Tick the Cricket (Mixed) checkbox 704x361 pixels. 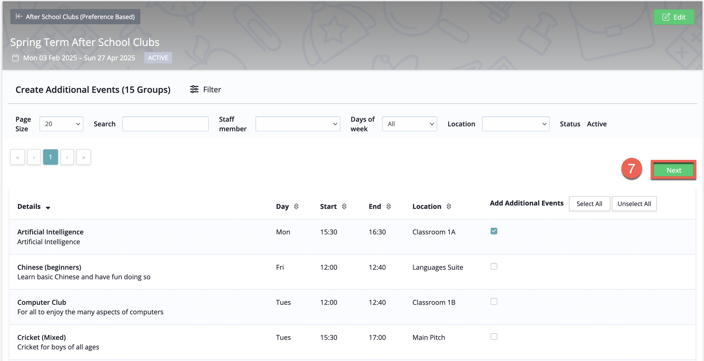pos(494,337)
